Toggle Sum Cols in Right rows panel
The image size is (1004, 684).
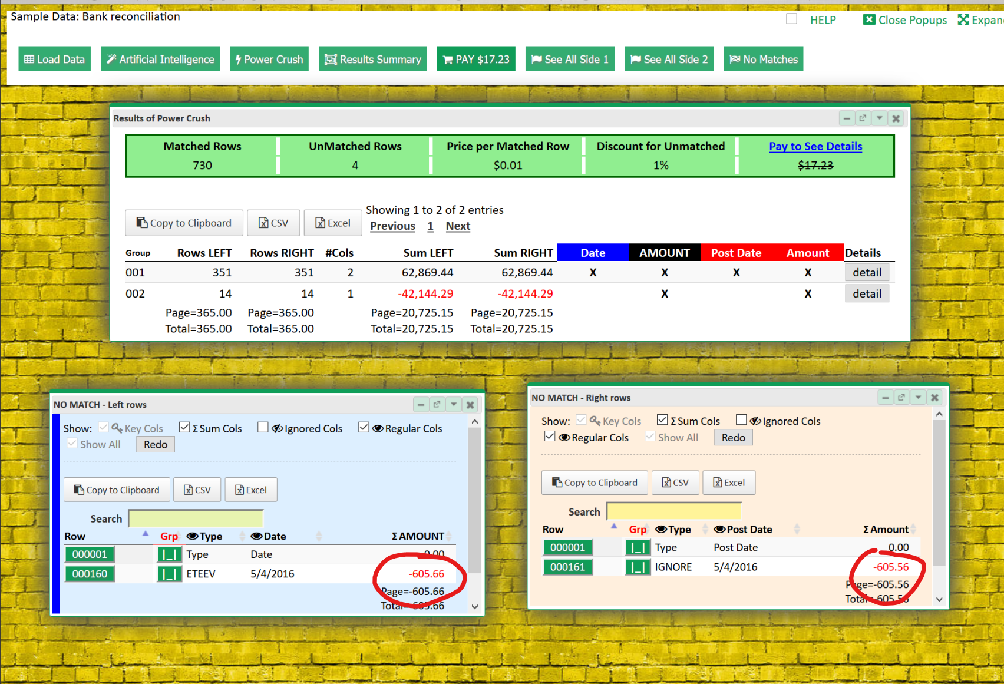point(662,420)
